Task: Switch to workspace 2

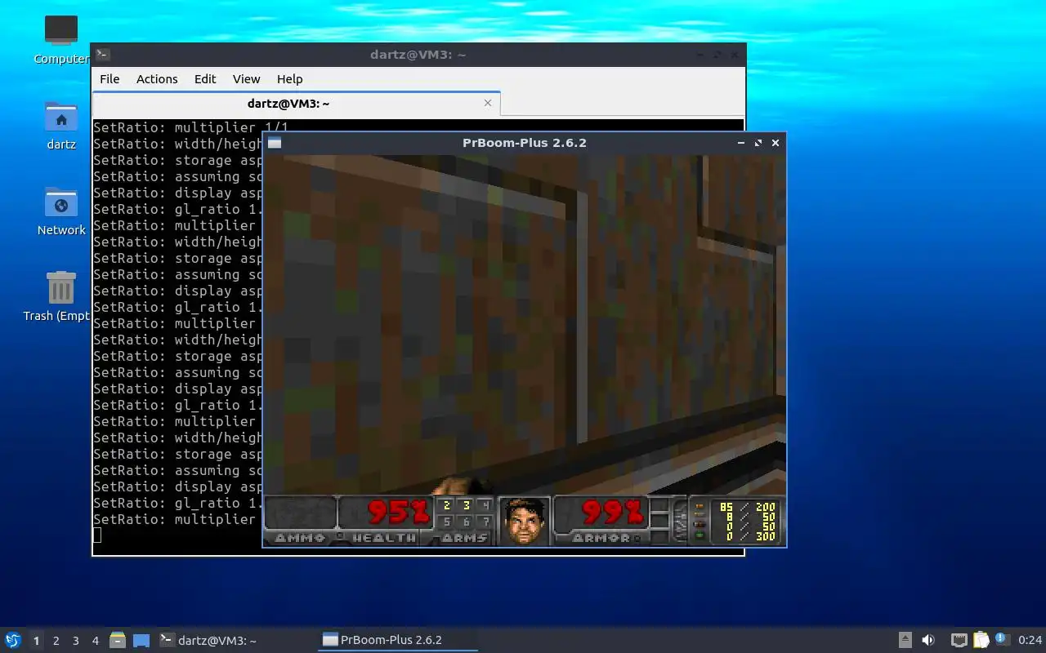Action: 56,641
